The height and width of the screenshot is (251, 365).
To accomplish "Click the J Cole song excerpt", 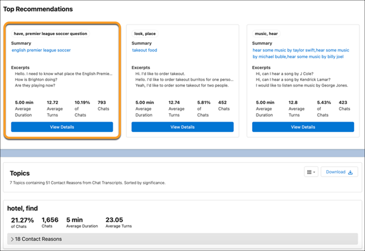I will (x=284, y=74).
